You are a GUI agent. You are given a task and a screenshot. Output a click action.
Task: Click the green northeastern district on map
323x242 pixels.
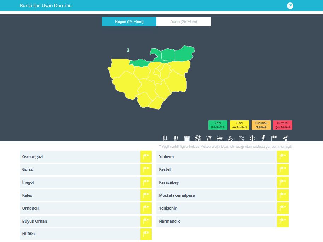point(184,54)
